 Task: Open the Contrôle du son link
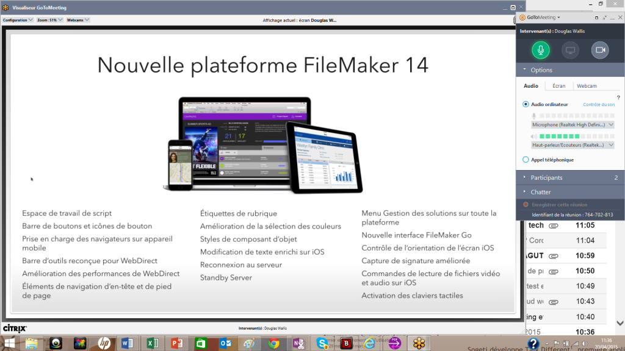tap(599, 104)
